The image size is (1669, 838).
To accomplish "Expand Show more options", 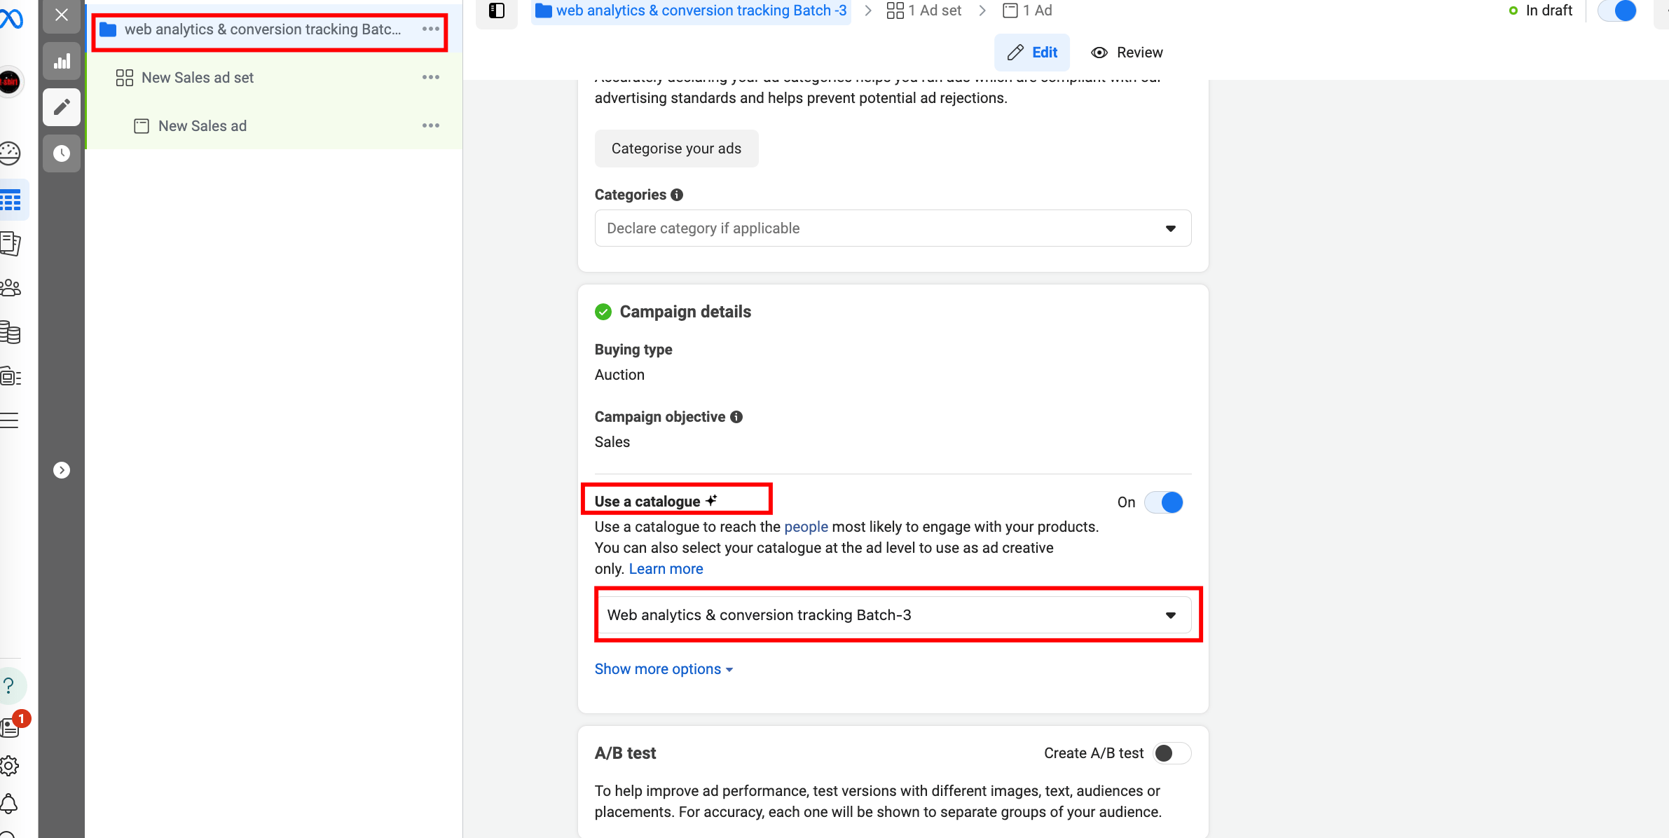I will [663, 669].
